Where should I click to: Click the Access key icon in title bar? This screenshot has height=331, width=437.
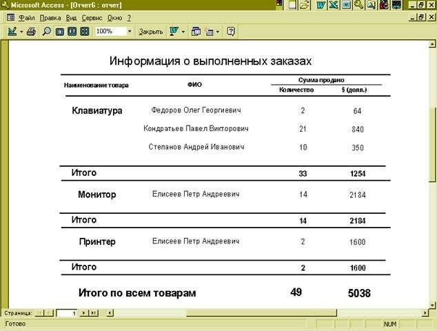tap(5, 5)
